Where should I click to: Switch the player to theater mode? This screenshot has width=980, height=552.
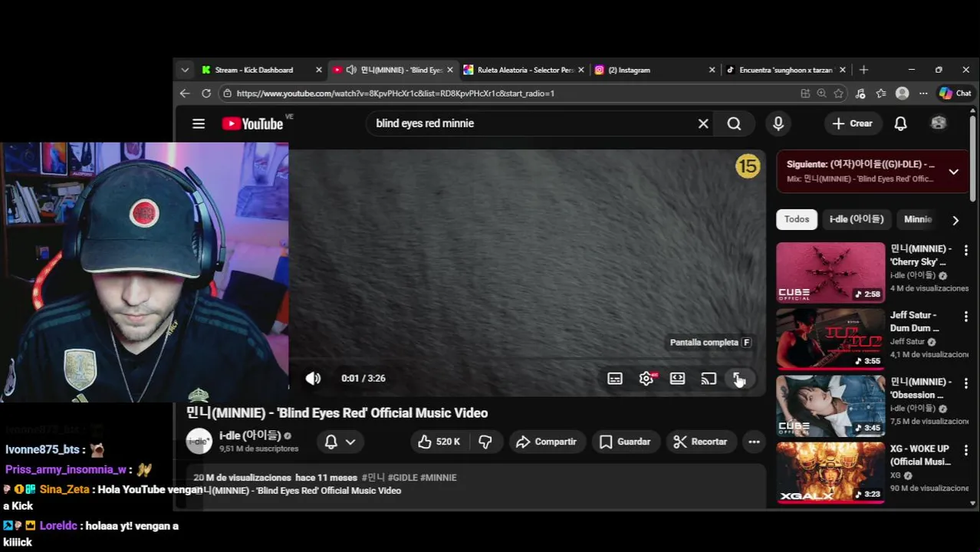pyautogui.click(x=677, y=378)
